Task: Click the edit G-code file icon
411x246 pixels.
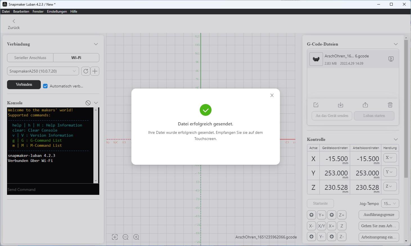Action: (x=316, y=105)
